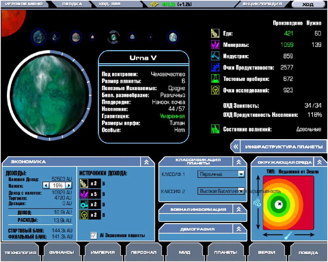Screen dimensions: 328x262
Task: Click the Еда food resource icon
Action: 215,33
